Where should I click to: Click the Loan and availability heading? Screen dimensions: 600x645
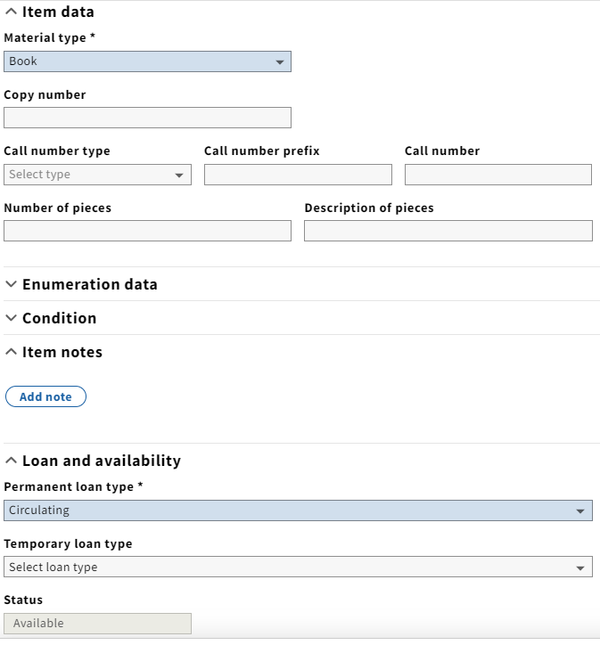point(102,461)
